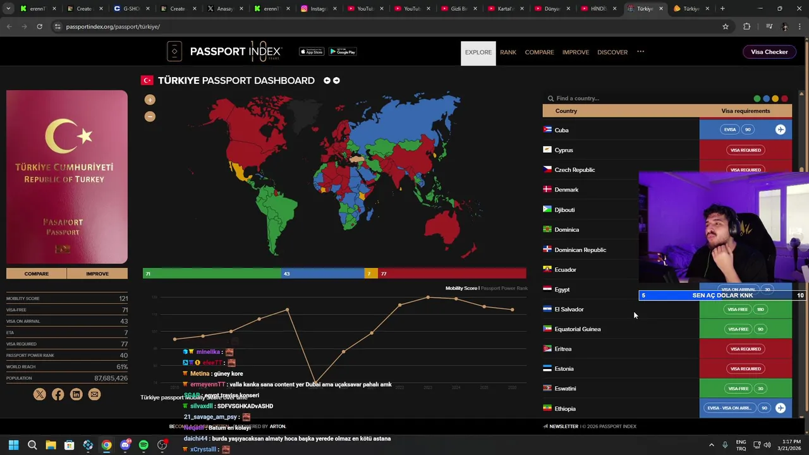Open the IMPROVE navigation item
This screenshot has height=455, width=809.
(576, 52)
